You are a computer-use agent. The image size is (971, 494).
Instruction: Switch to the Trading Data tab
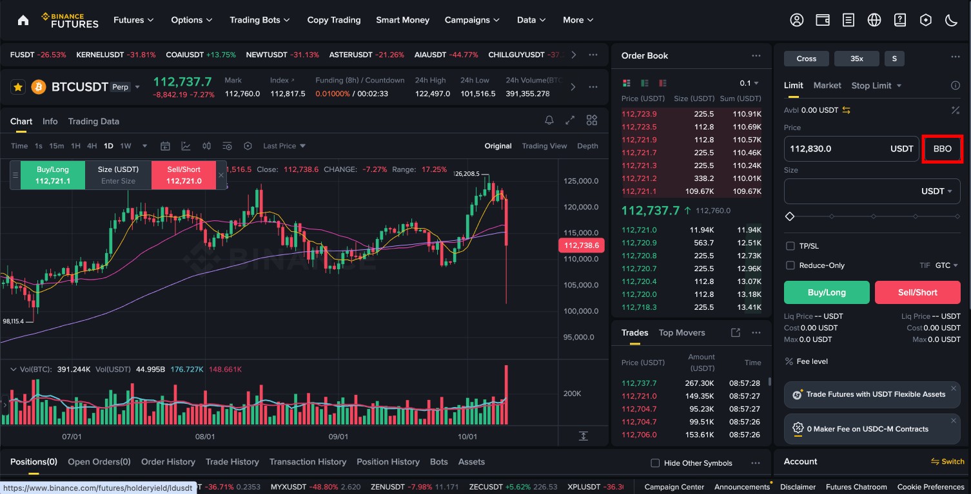pos(93,121)
